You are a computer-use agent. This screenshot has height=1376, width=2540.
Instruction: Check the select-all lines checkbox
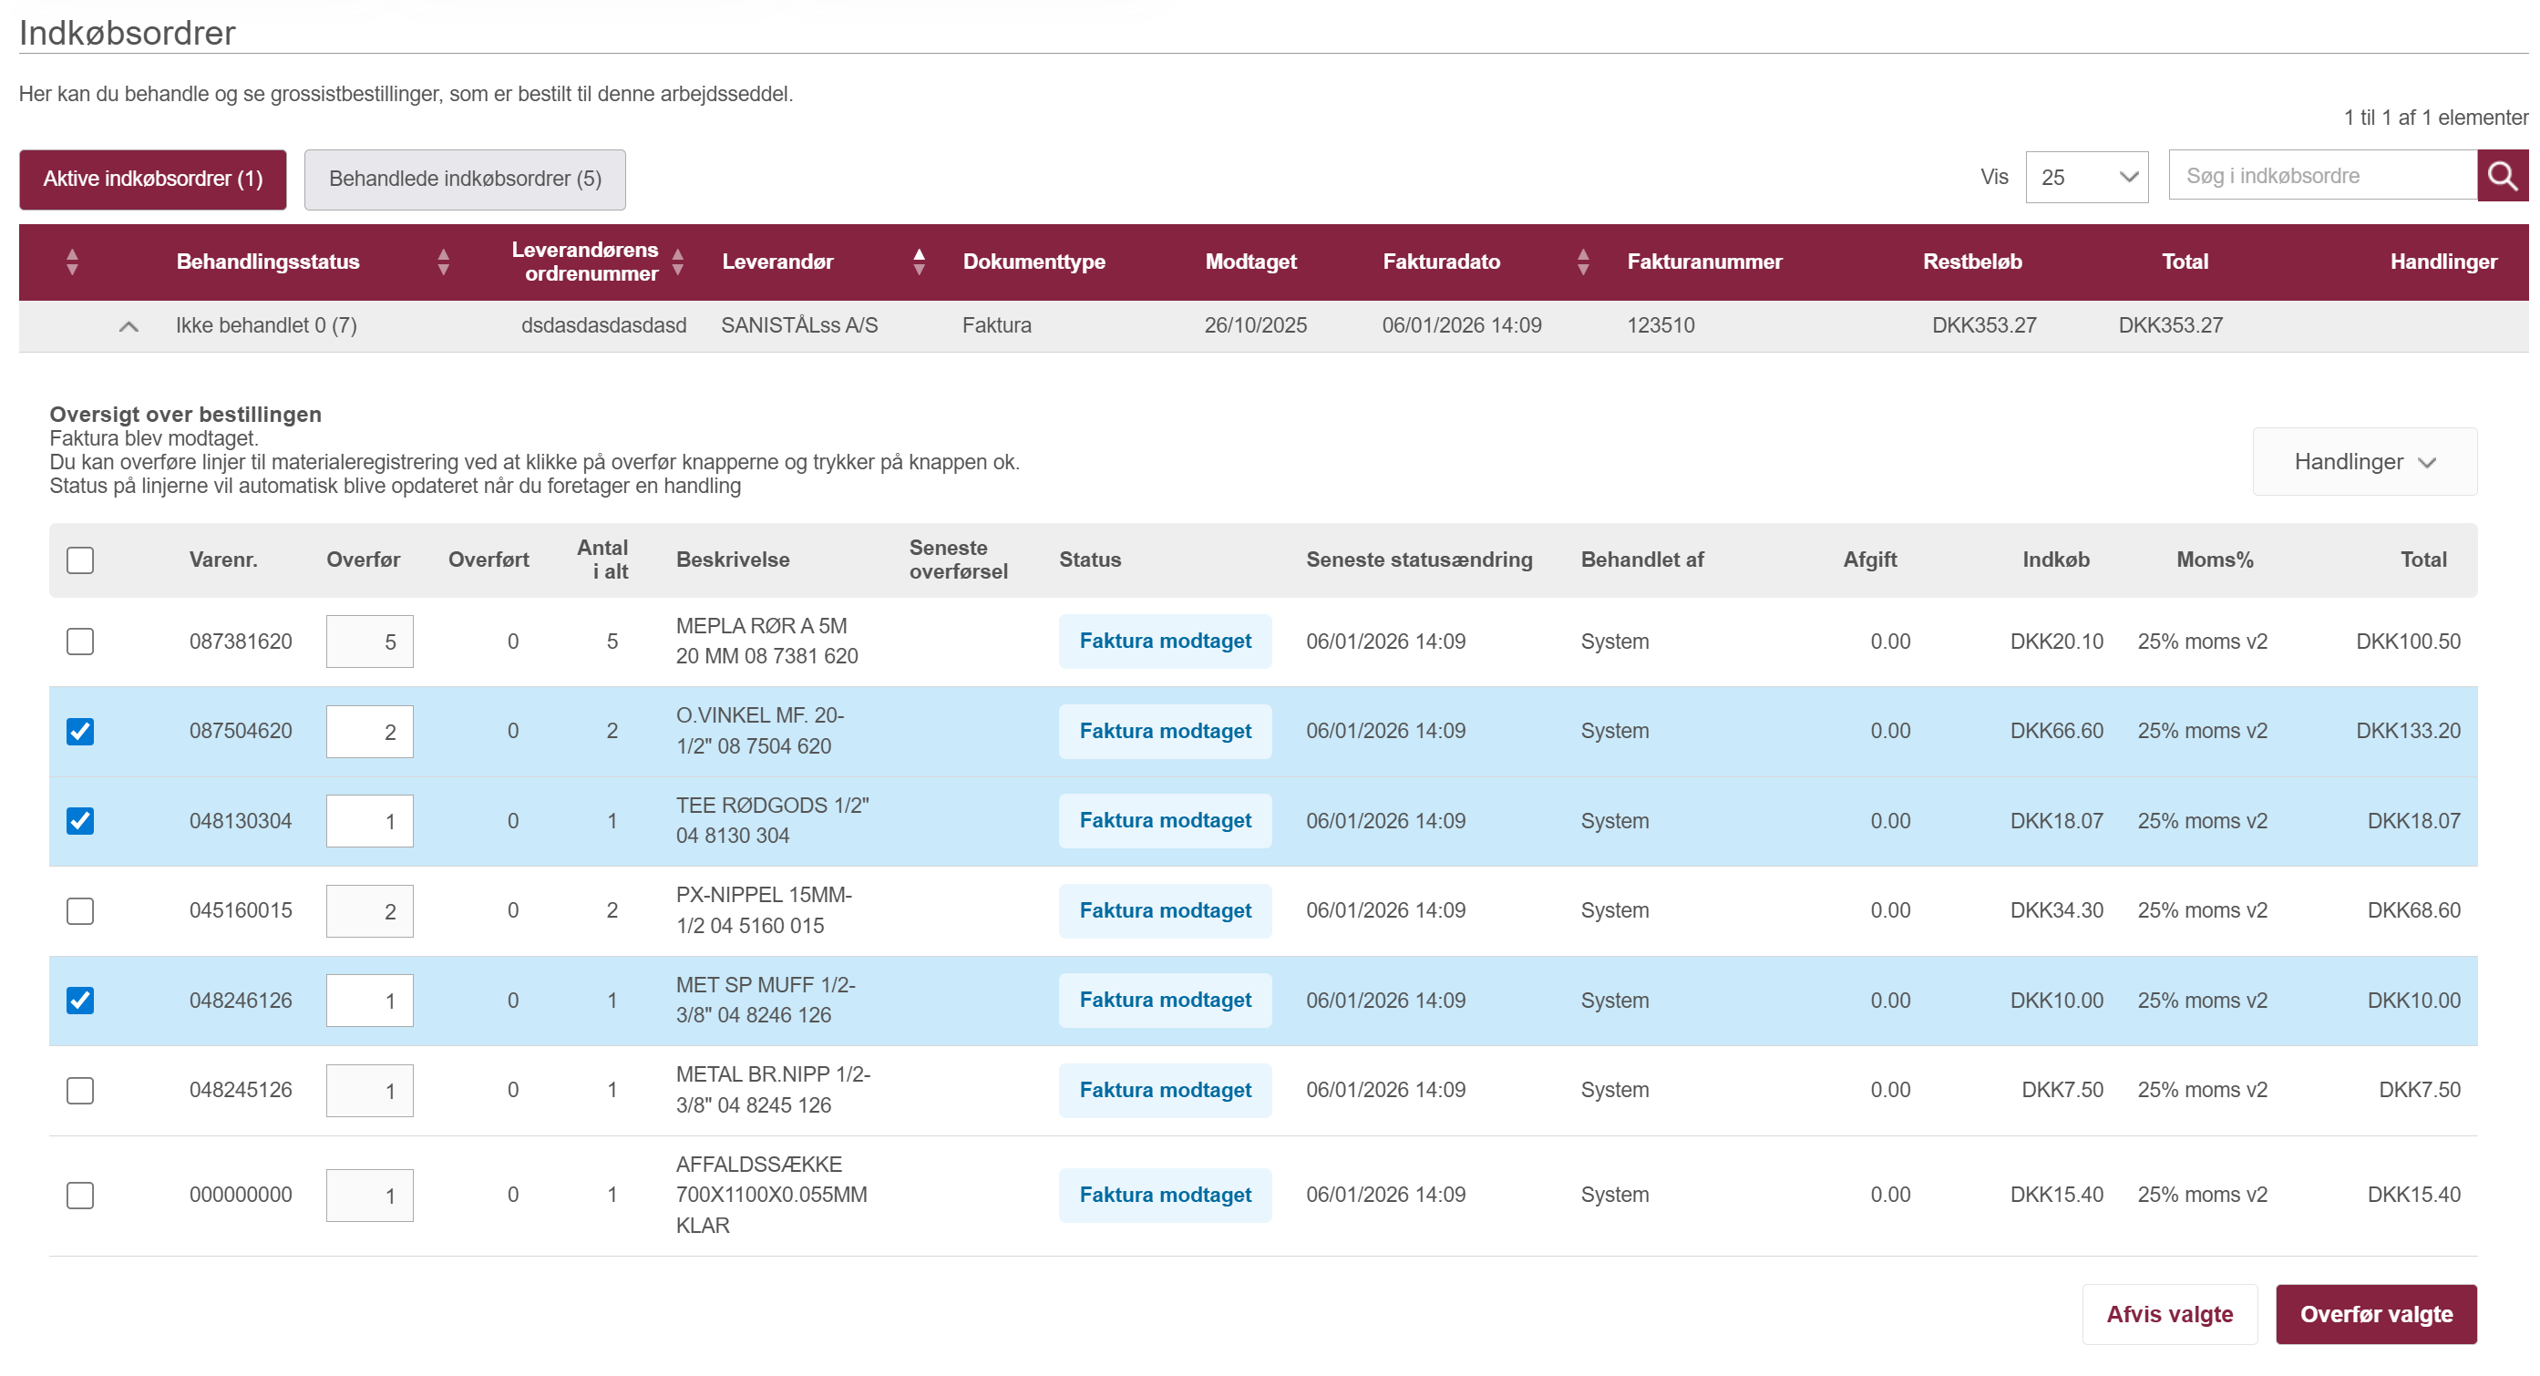80,560
